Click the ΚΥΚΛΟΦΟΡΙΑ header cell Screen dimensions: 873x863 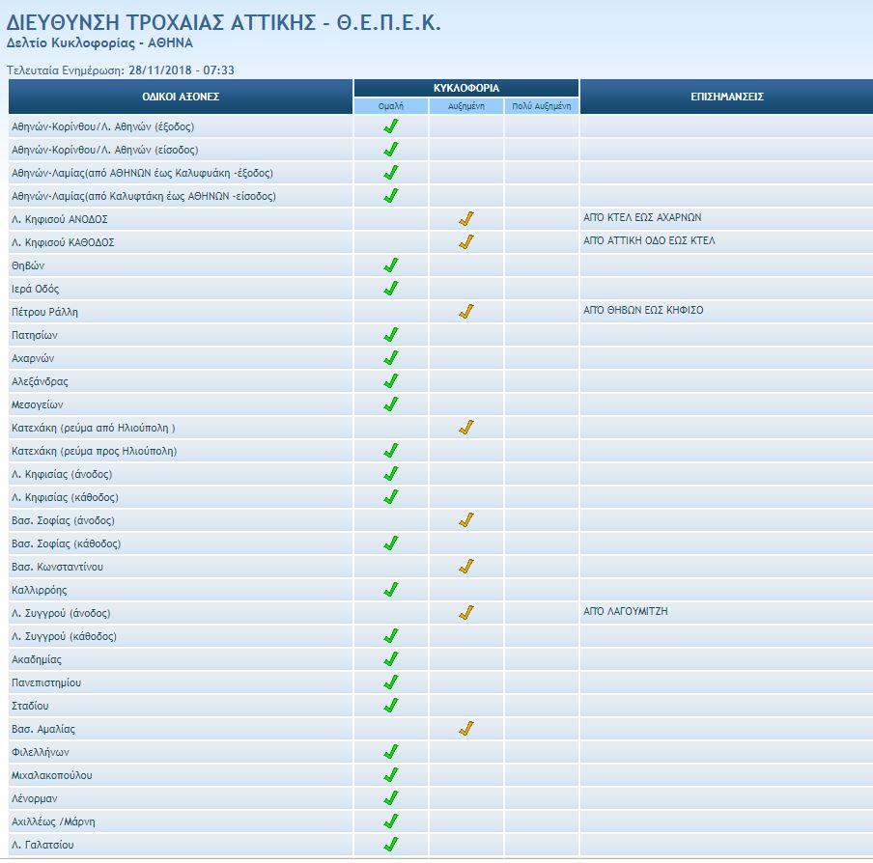click(466, 88)
